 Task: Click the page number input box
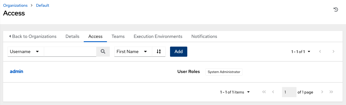click(x=289, y=92)
